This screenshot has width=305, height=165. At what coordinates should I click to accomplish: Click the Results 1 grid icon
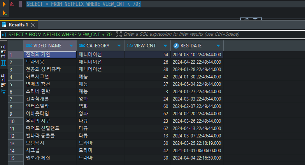(x=4, y=25)
